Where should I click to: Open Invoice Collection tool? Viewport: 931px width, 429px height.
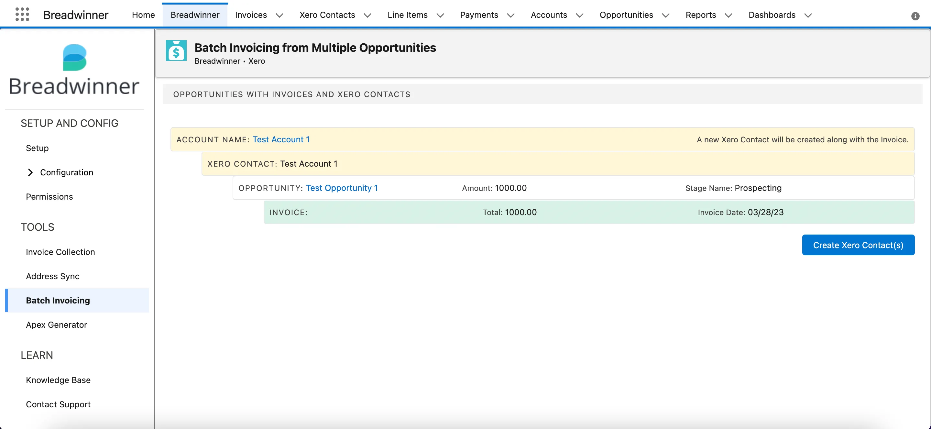tap(60, 252)
